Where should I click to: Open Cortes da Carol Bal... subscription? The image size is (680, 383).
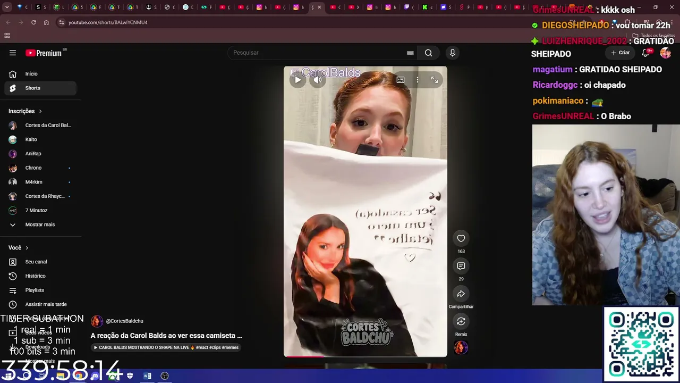(40, 125)
